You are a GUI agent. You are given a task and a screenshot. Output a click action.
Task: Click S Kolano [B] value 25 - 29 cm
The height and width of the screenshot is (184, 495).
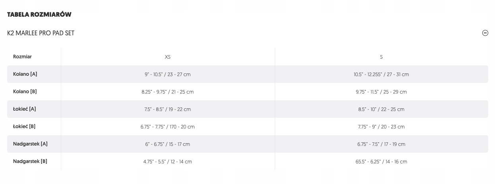[381, 92]
